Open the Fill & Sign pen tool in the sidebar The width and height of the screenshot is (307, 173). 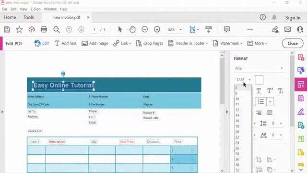point(301,112)
